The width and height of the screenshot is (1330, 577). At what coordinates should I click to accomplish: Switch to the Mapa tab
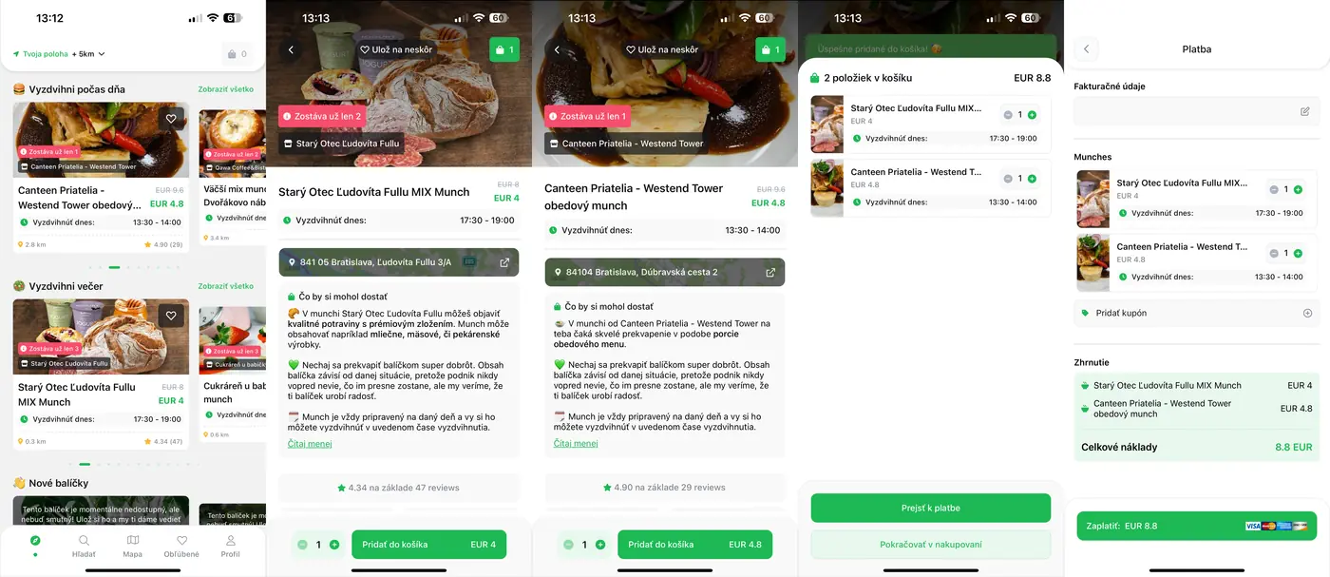(132, 546)
